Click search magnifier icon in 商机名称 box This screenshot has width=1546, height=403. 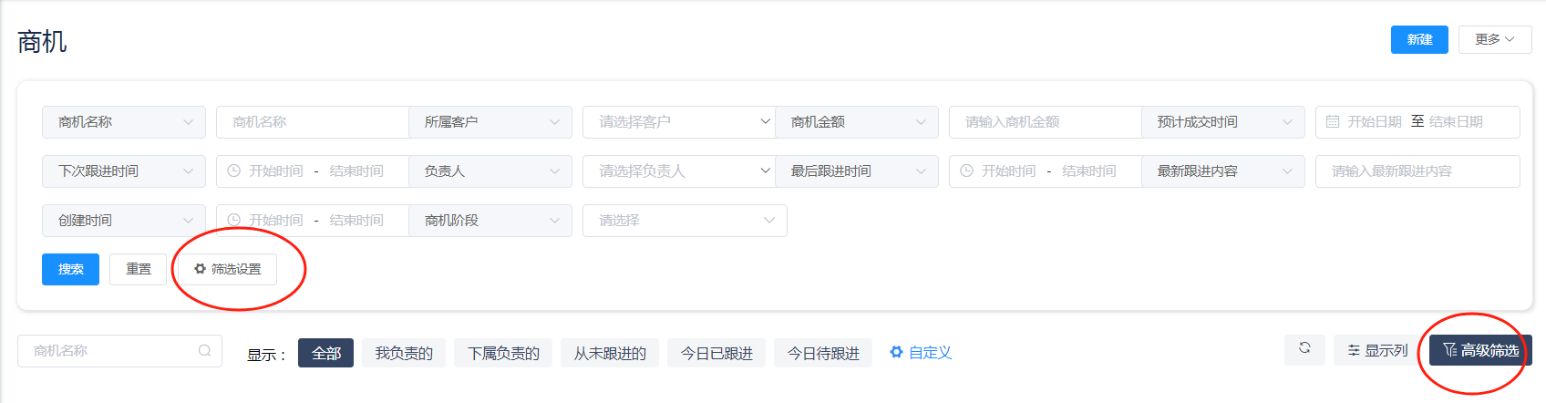coord(205,351)
